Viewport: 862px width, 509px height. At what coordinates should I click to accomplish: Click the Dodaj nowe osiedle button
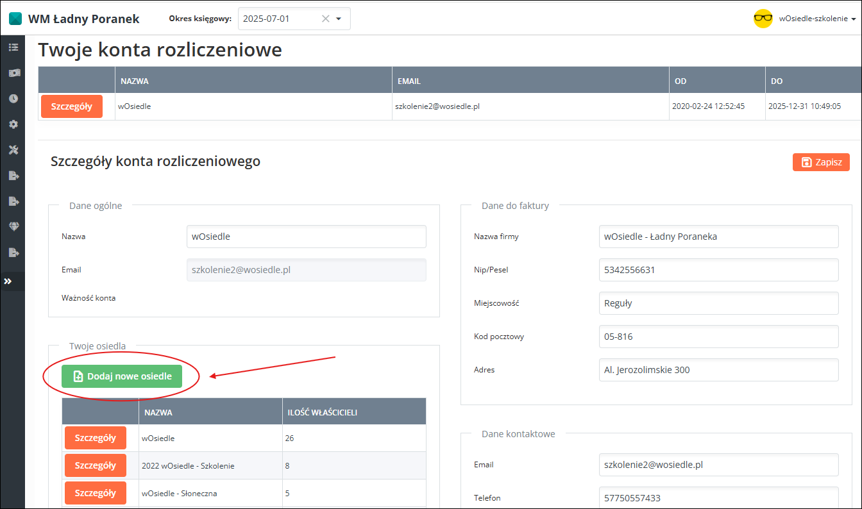click(x=122, y=376)
